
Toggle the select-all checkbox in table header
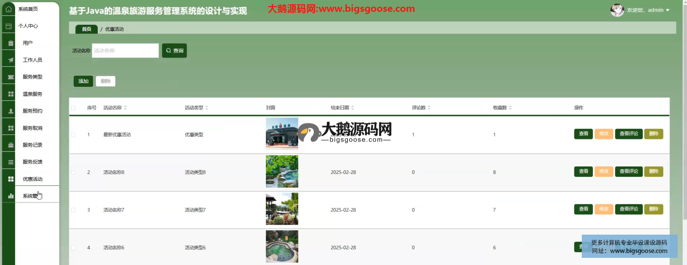[73, 108]
